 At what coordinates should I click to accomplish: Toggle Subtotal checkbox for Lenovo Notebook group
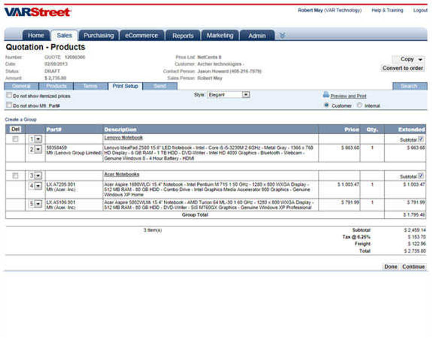point(421,139)
